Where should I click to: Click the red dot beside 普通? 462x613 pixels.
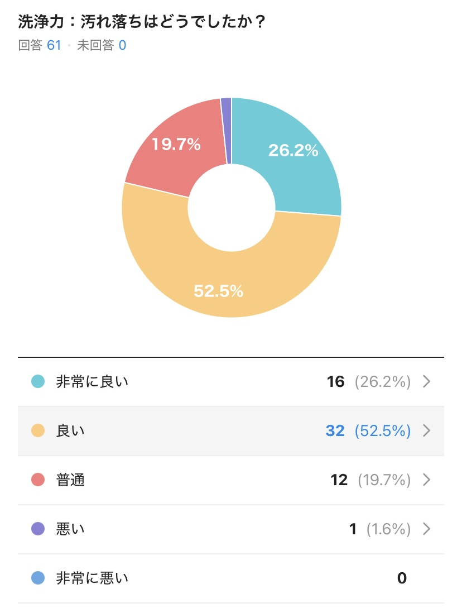point(38,480)
